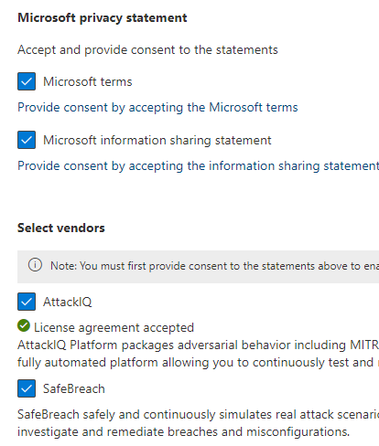379x446 pixels.
Task: Click the SafeBreach description paragraph
Action: point(198,423)
